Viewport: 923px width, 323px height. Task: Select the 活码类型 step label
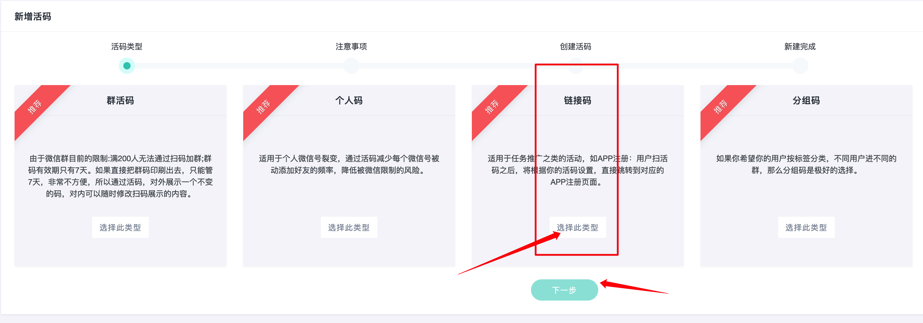pos(127,46)
